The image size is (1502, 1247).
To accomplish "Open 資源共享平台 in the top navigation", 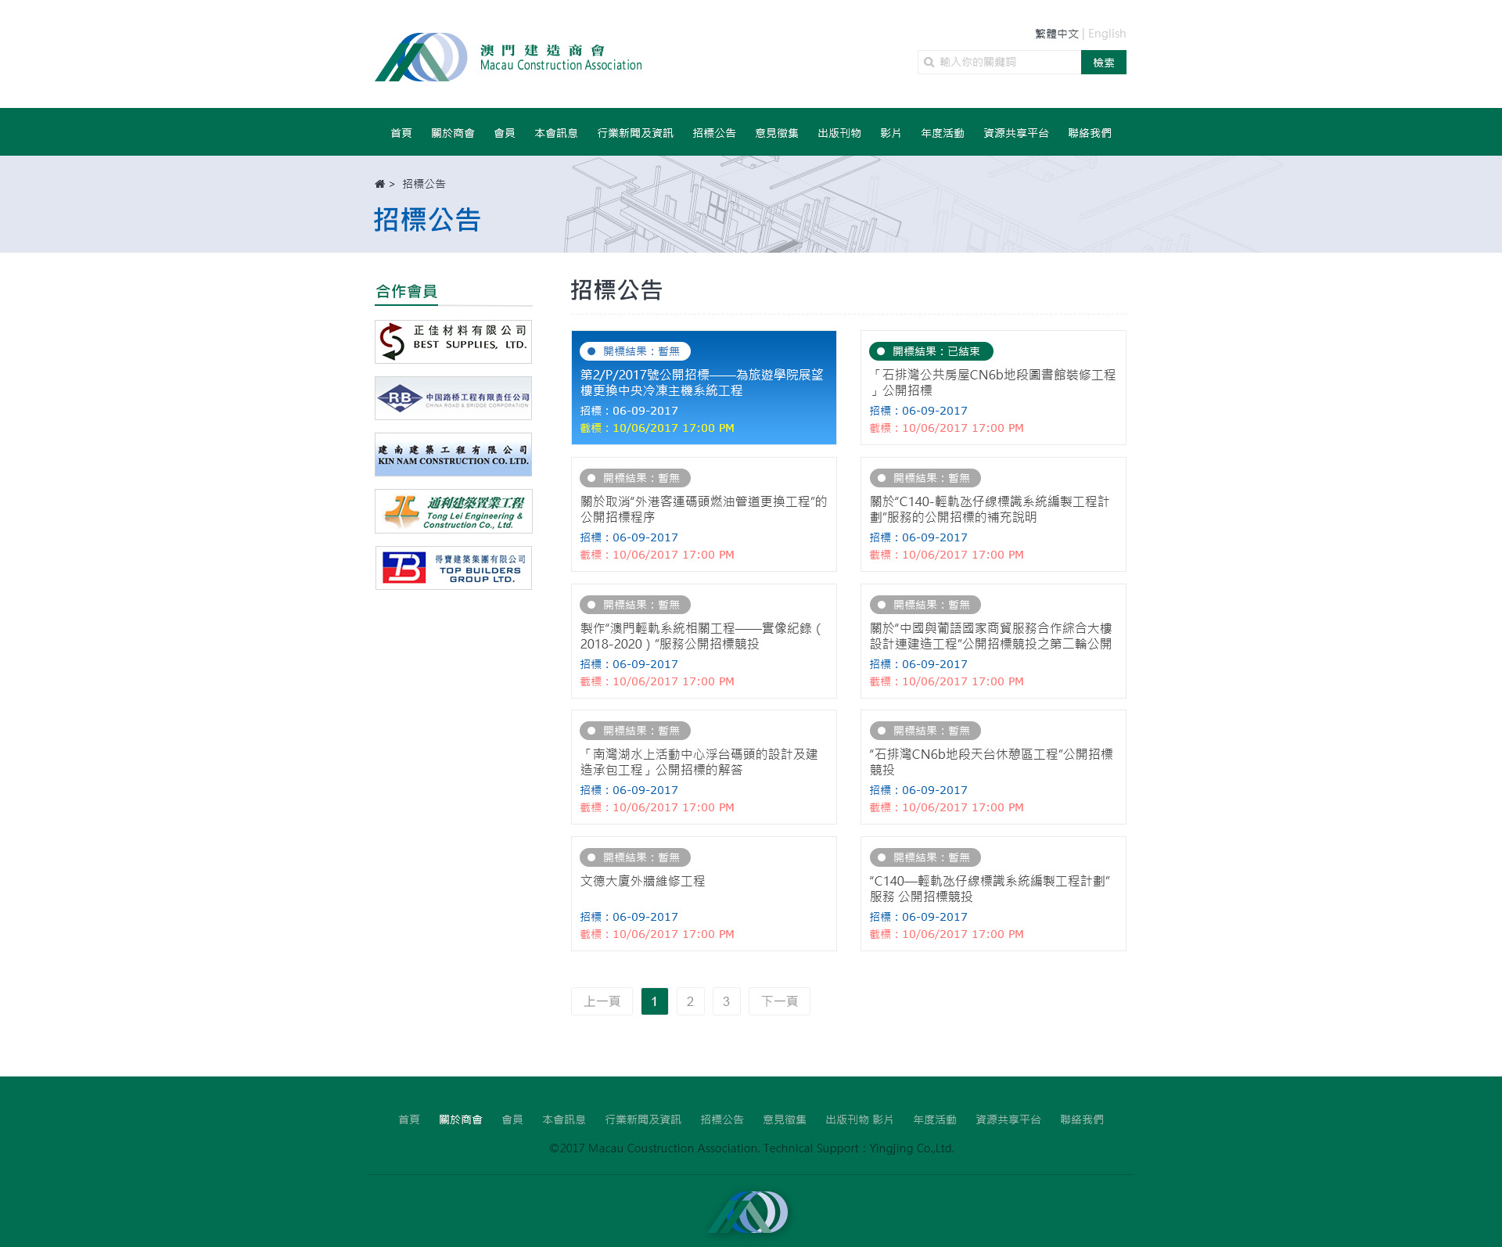I will [1015, 133].
